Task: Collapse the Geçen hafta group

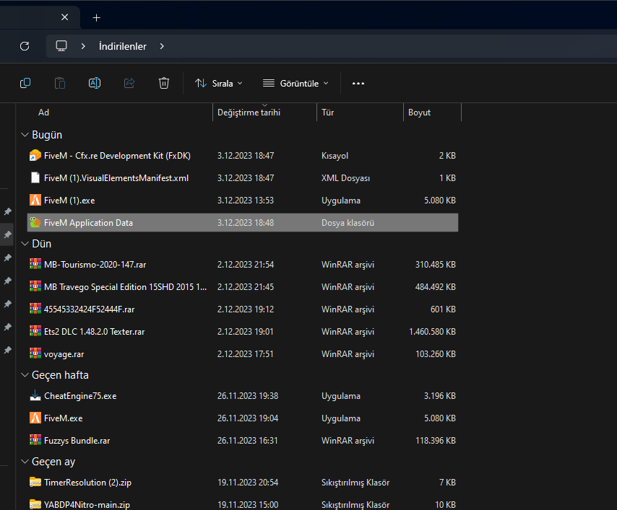Action: [25, 375]
